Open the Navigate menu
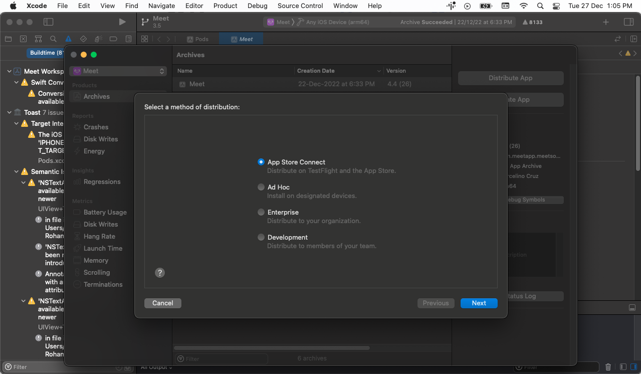This screenshot has width=641, height=374. click(162, 6)
